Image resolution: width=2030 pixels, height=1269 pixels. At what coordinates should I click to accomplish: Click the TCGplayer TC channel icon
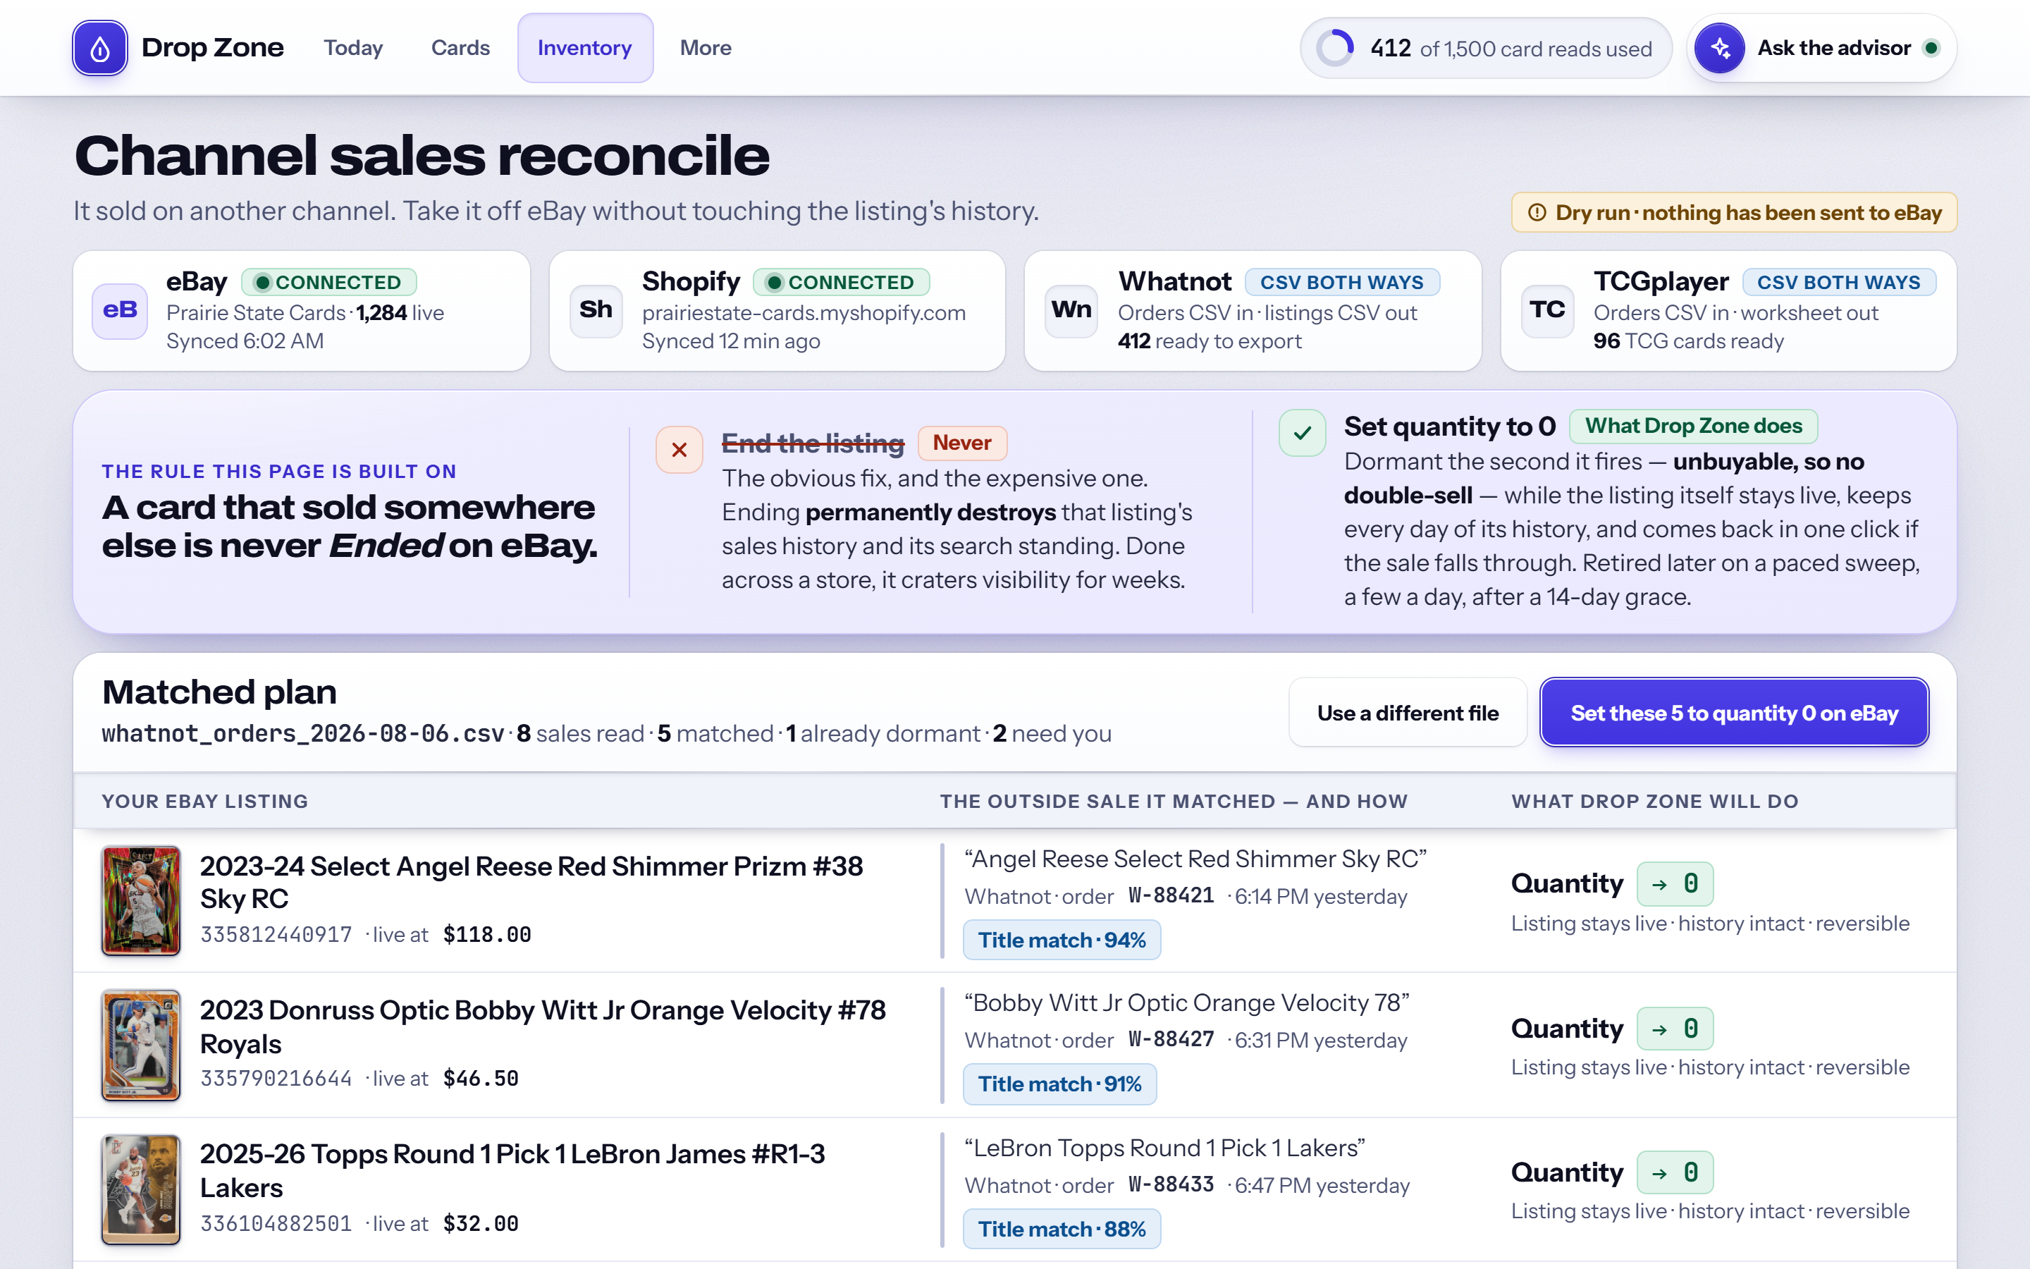[1547, 310]
